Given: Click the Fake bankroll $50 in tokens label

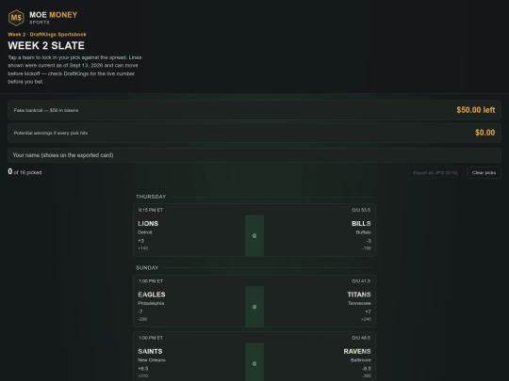Looking at the screenshot, I should point(46,110).
